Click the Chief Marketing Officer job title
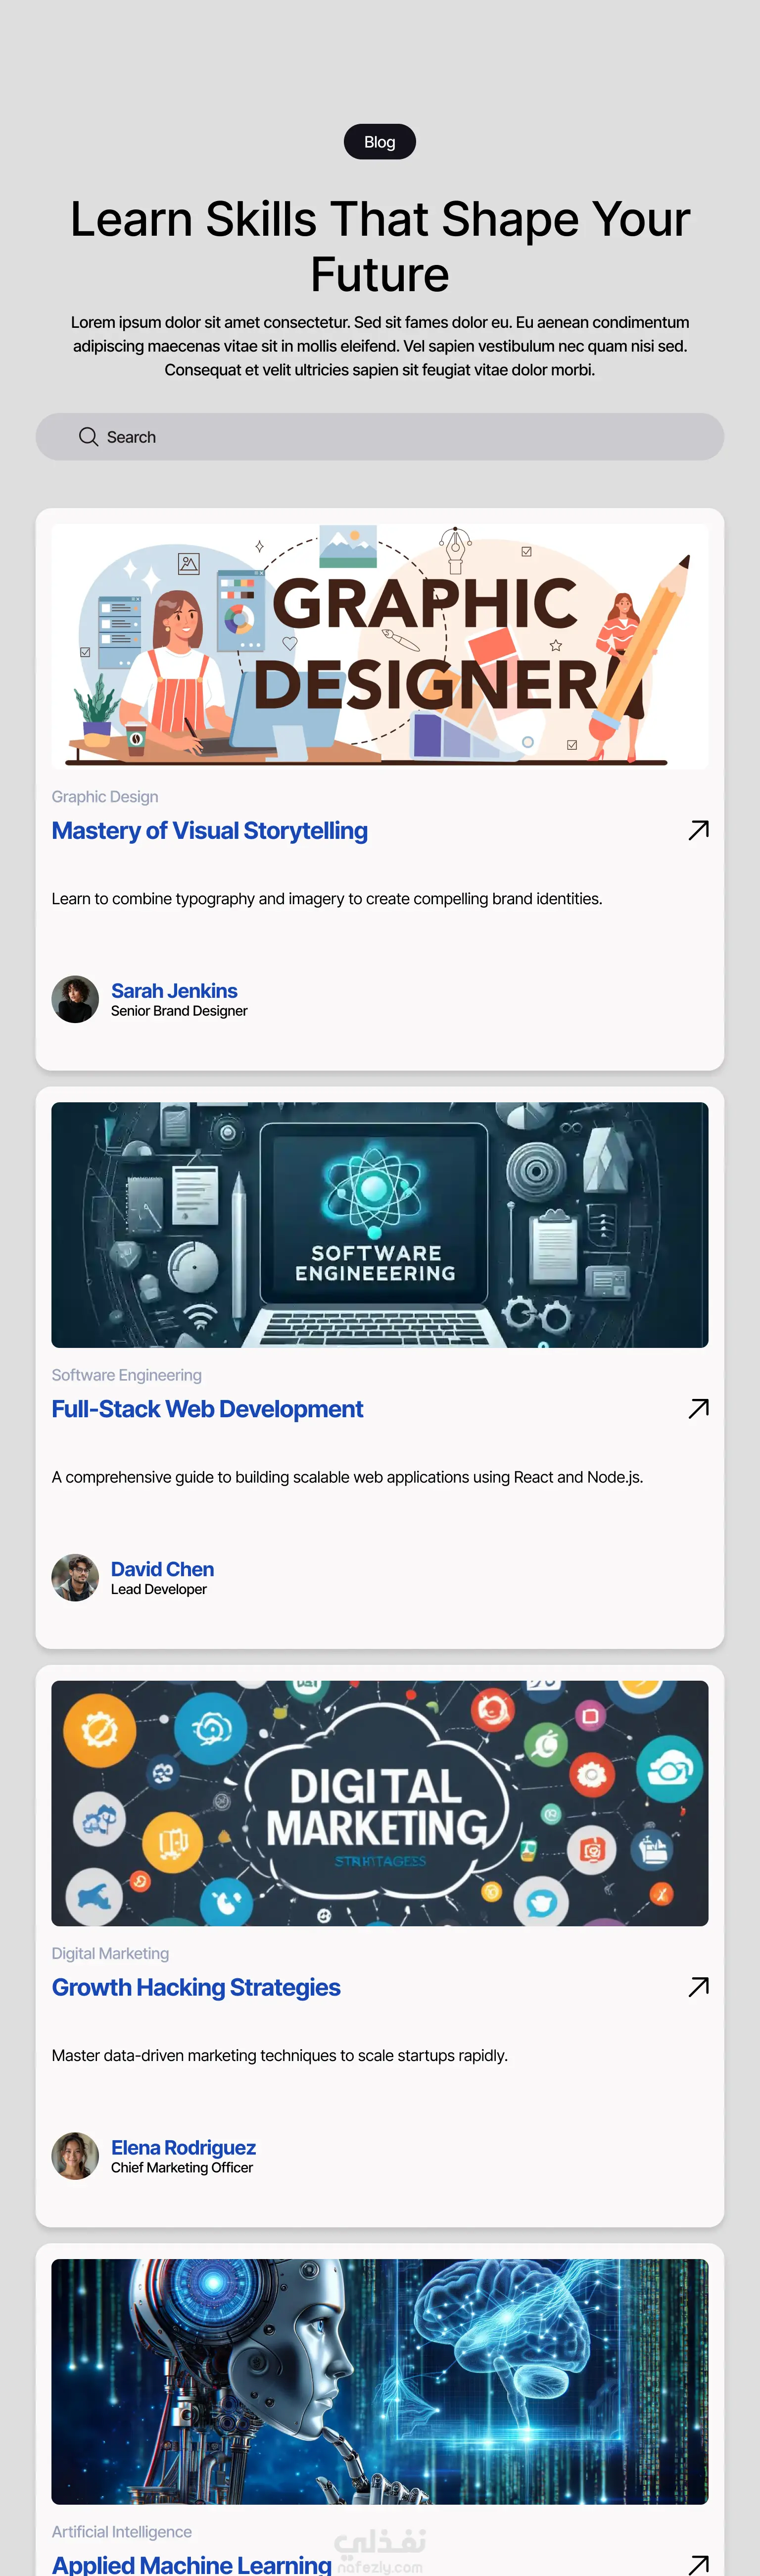This screenshot has height=2576, width=760. (x=182, y=2167)
